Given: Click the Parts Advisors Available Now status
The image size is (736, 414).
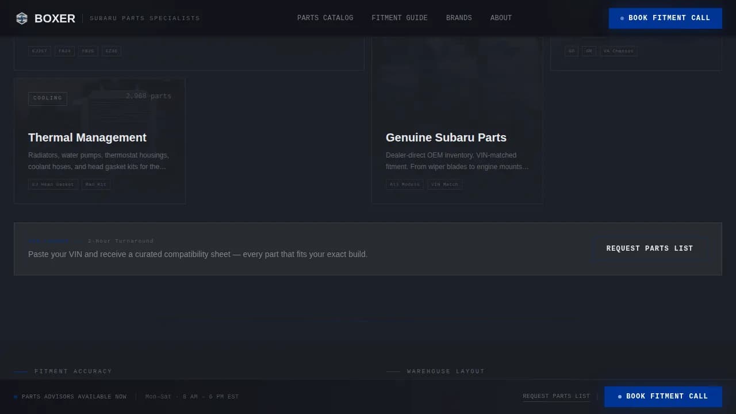Looking at the screenshot, I should [x=74, y=397].
